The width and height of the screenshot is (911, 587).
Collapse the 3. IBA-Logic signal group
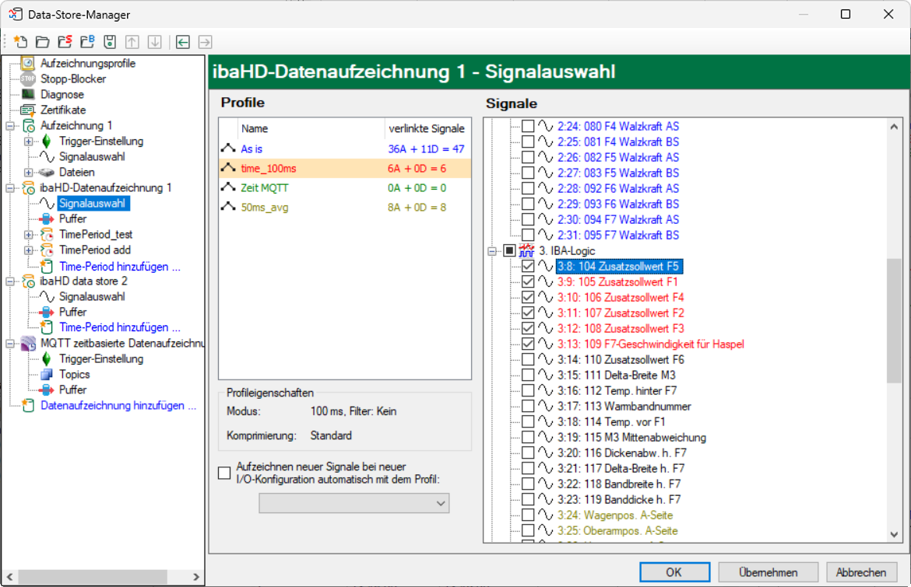[491, 250]
